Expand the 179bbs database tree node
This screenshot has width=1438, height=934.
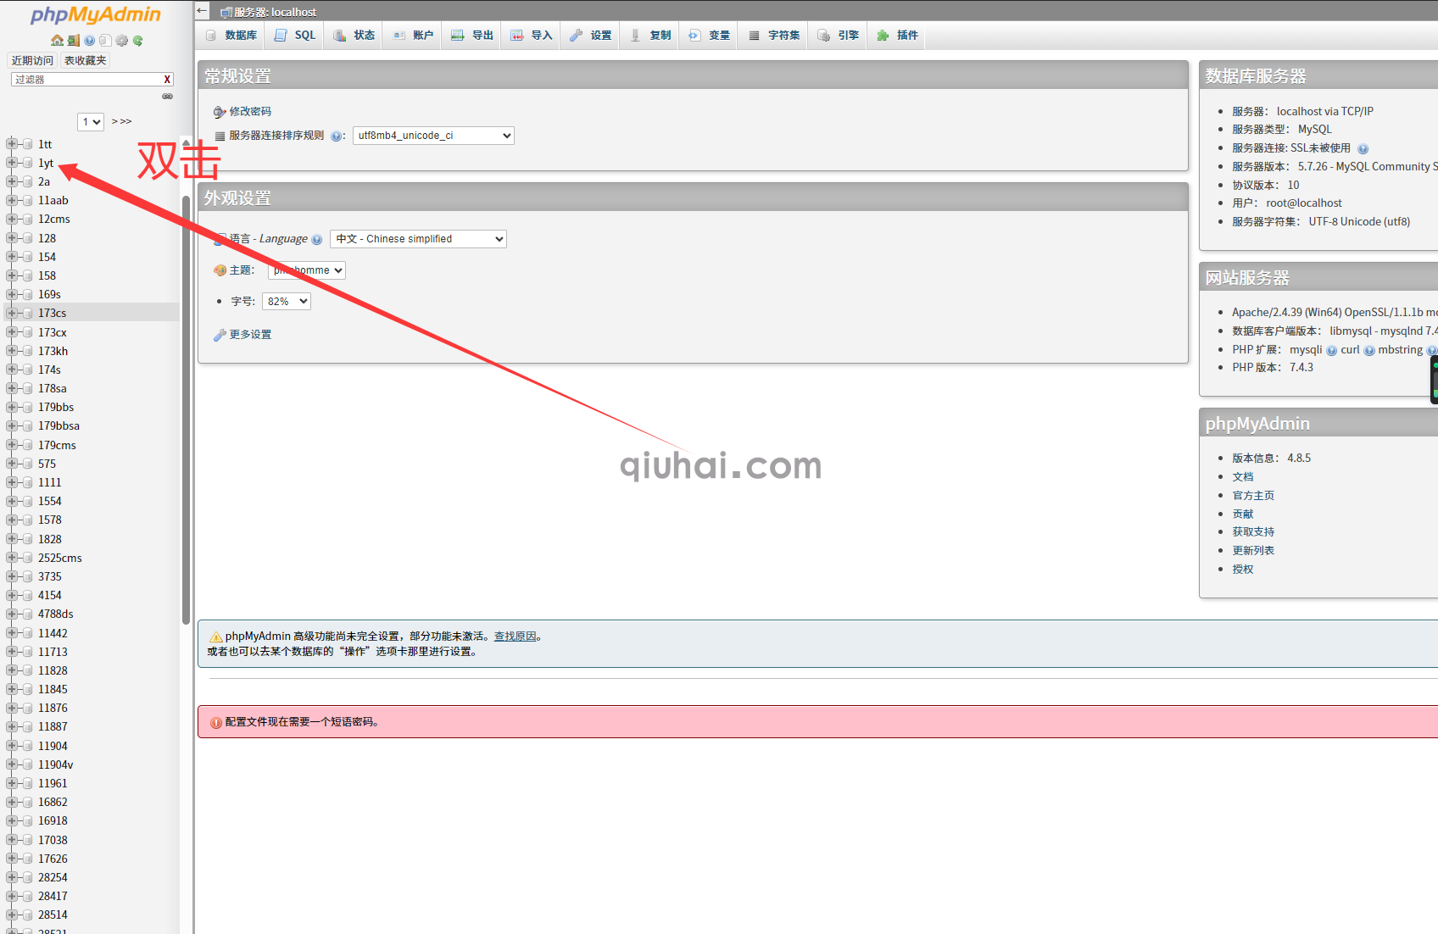click(x=12, y=407)
